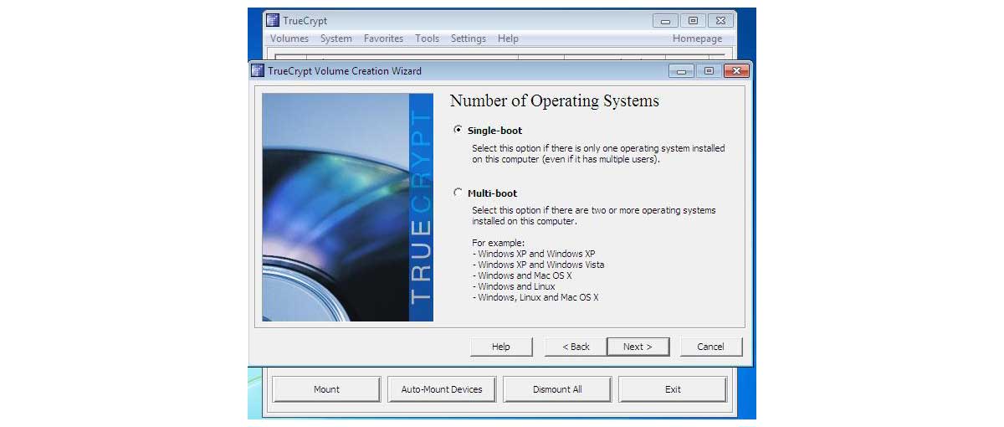Open the Settings menu
The image size is (1004, 427).
pos(469,39)
